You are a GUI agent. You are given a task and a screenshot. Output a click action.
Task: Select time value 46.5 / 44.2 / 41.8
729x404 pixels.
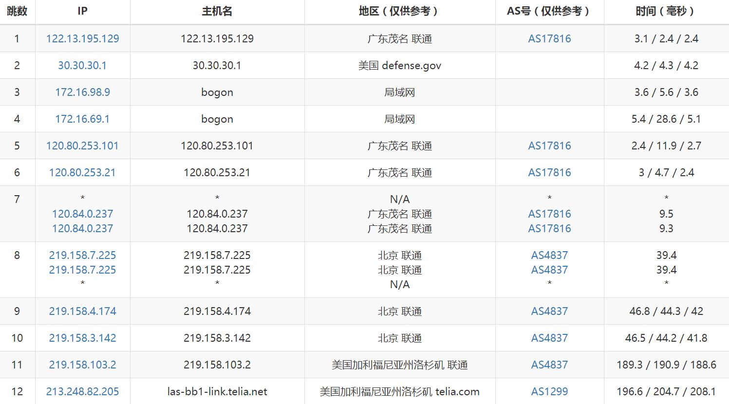(x=666, y=338)
